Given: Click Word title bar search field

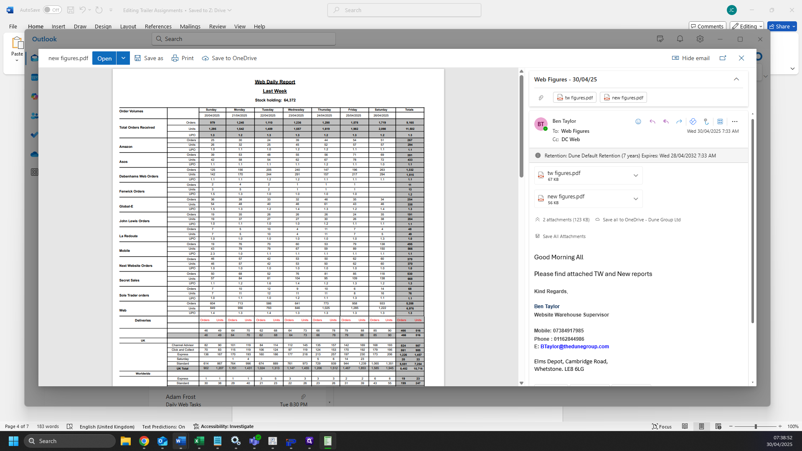Looking at the screenshot, I should (404, 10).
